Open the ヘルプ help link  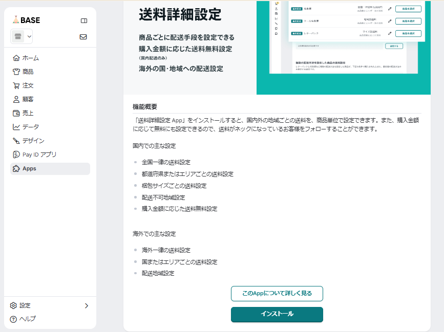27,319
